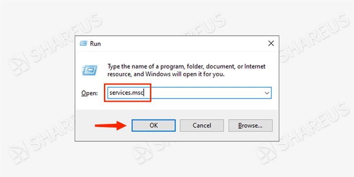Click the empty area of Run title bar

coord(181,43)
